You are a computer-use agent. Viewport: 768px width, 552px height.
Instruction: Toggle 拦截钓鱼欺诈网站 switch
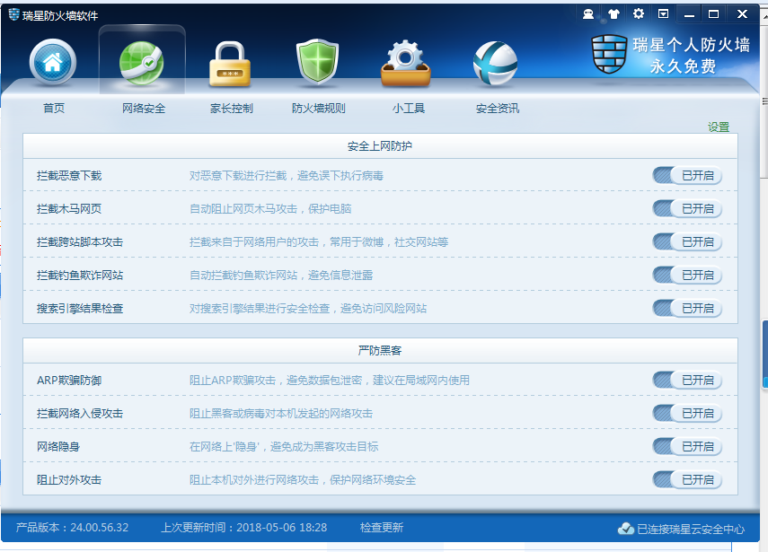click(x=687, y=276)
